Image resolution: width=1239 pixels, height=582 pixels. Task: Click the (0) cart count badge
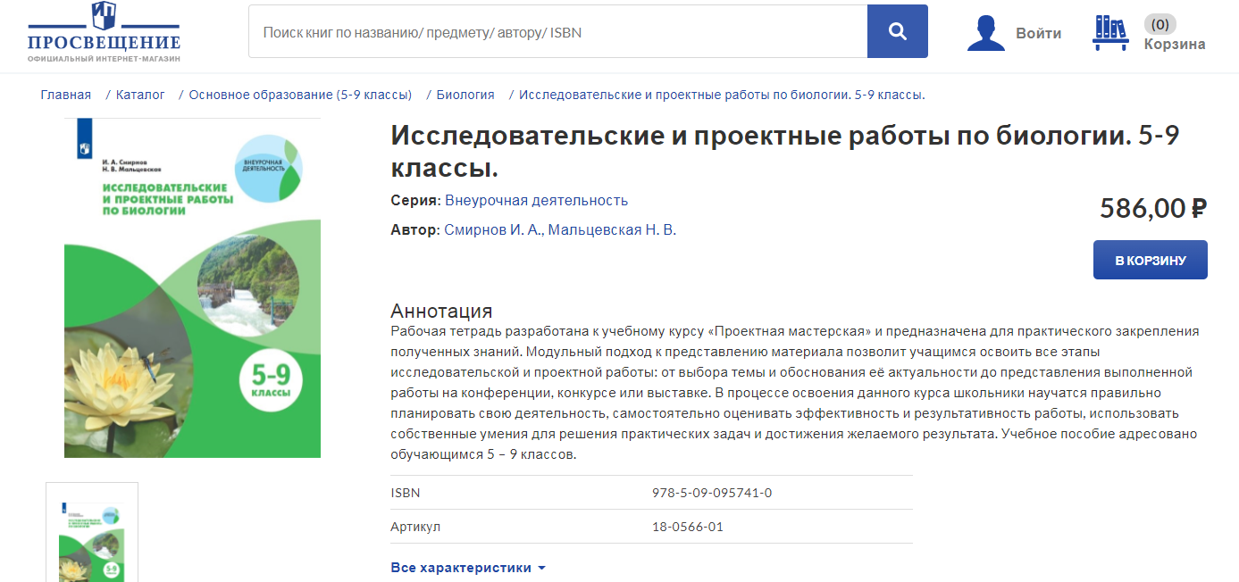pyautogui.click(x=1159, y=24)
